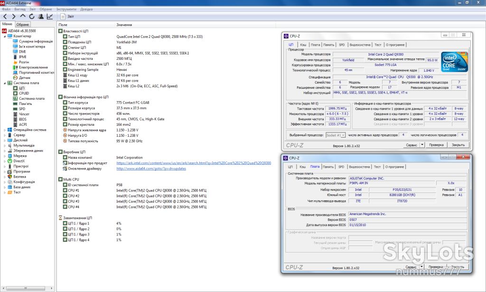Switch to Видеосистема tab in CPU-Z processor window
The height and width of the screenshot is (292, 486).
tap(360, 45)
